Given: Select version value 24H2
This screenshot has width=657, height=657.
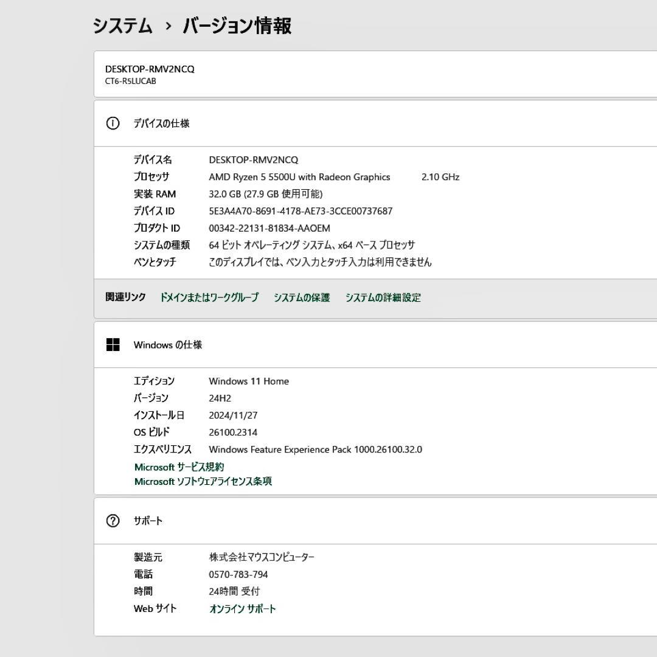Looking at the screenshot, I should point(220,398).
